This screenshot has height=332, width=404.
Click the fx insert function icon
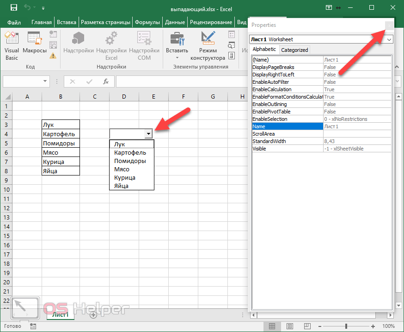coord(105,81)
